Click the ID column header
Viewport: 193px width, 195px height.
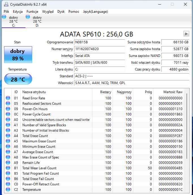coord(16,92)
